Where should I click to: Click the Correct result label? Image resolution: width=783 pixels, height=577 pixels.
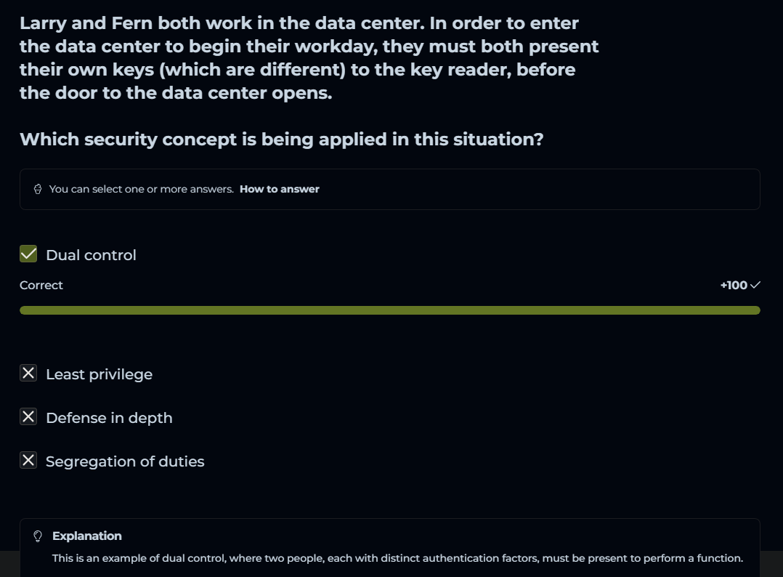41,285
